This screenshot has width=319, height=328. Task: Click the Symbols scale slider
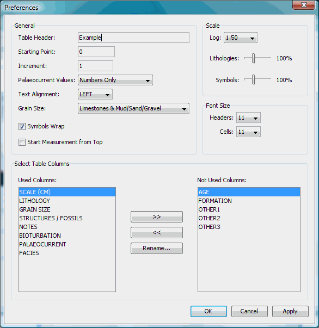253,79
